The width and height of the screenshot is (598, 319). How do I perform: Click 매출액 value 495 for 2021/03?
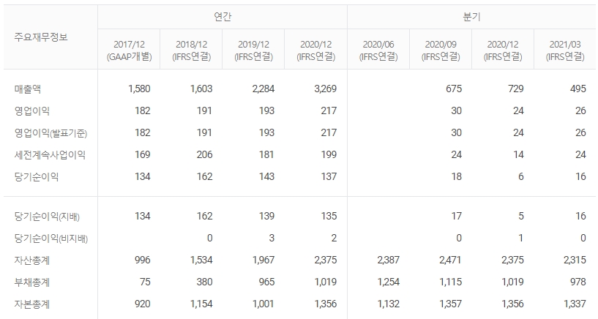(578, 89)
